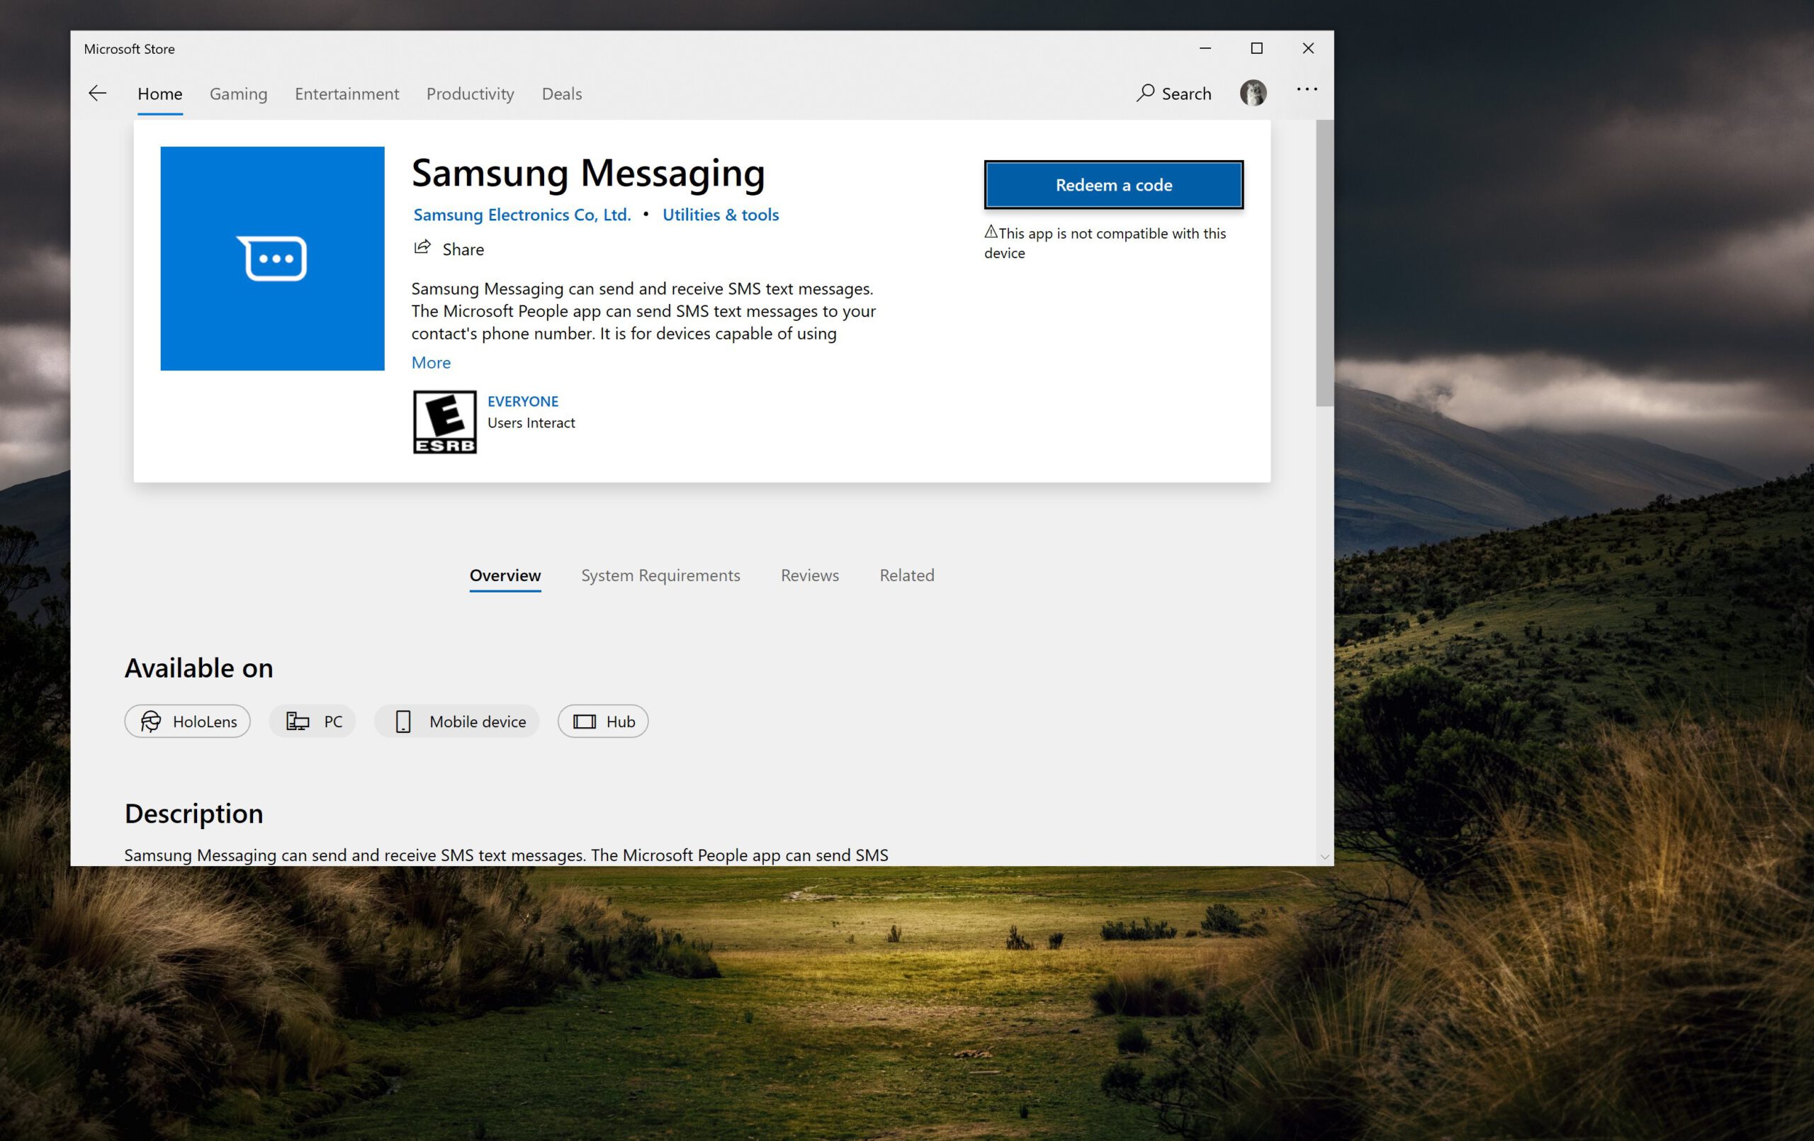Select the Overview section tab

505,575
